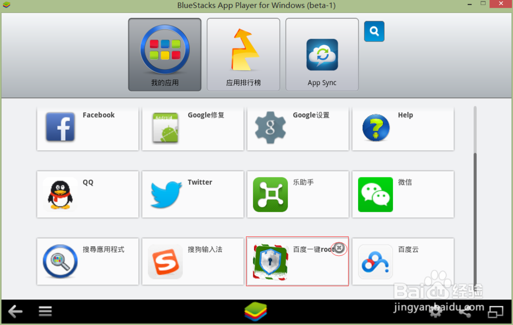Remove 百度一键root using its delete badge
This screenshot has height=325, width=513.
339,248
